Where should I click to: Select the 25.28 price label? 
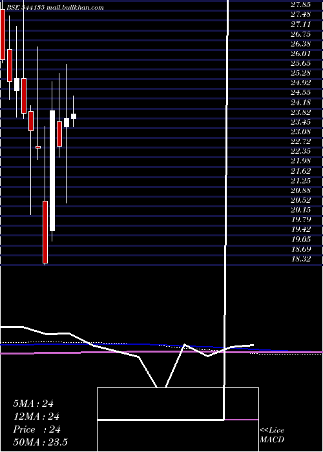(x=300, y=73)
